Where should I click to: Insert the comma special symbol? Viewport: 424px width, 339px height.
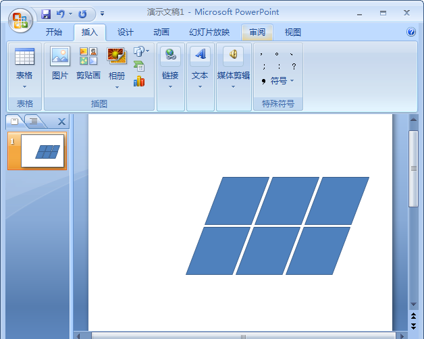click(261, 54)
